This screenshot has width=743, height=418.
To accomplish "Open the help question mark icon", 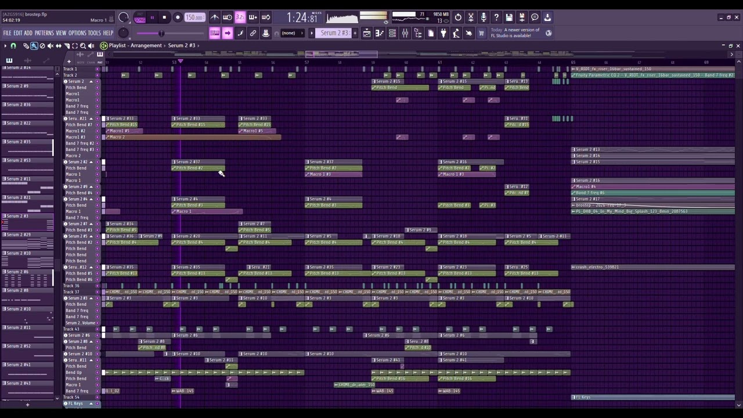I will [x=496, y=17].
